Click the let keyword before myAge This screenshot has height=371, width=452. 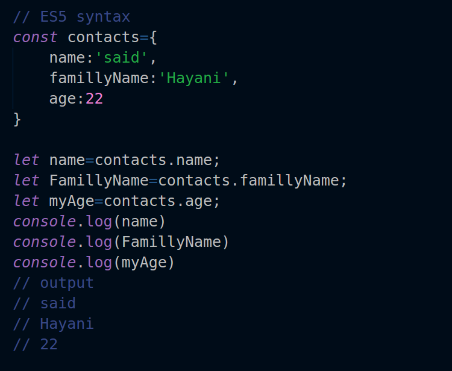click(26, 201)
